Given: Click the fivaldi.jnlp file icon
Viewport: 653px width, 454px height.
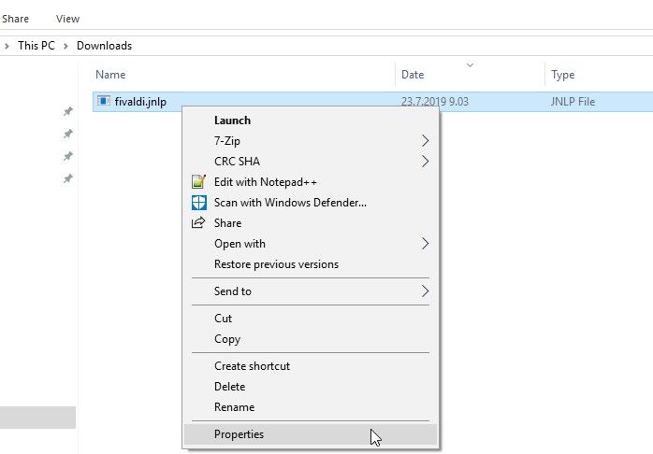Looking at the screenshot, I should (x=103, y=102).
